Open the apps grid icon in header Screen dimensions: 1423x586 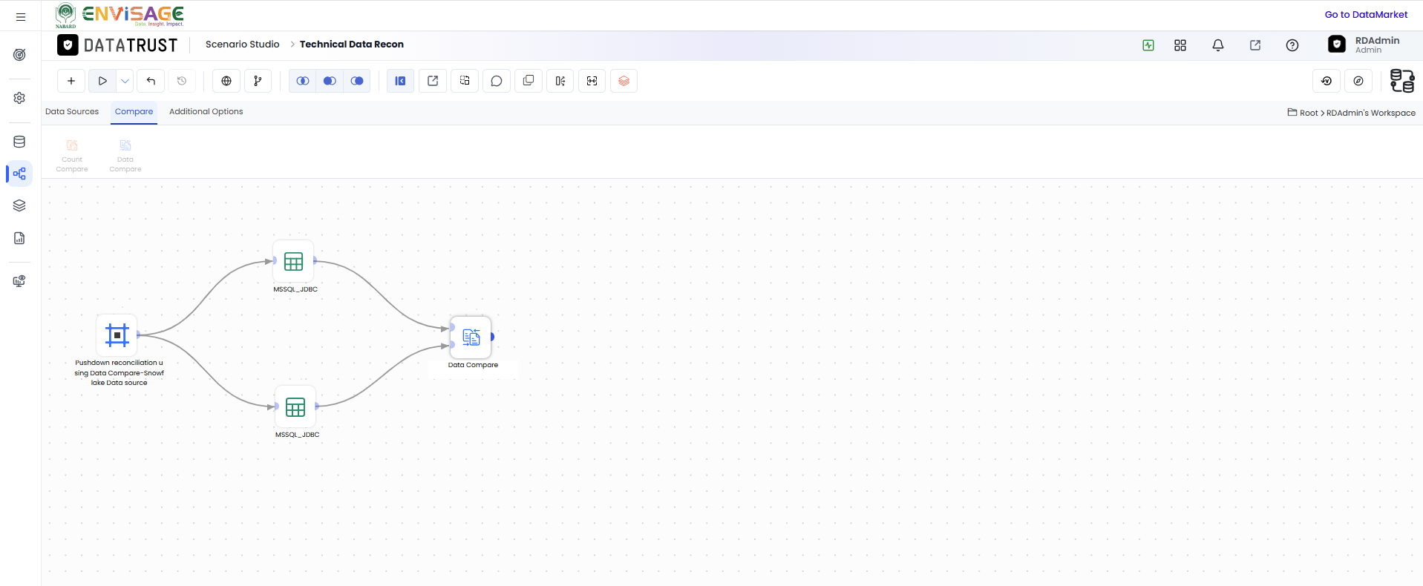(x=1180, y=45)
